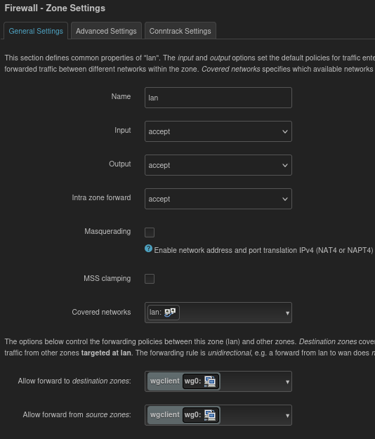
Task: Open the Conntrack Settings tab
Action: pos(180,31)
